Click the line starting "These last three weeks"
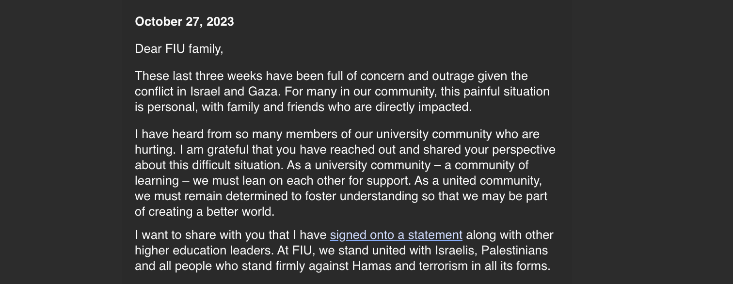This screenshot has height=284, width=733. (331, 76)
